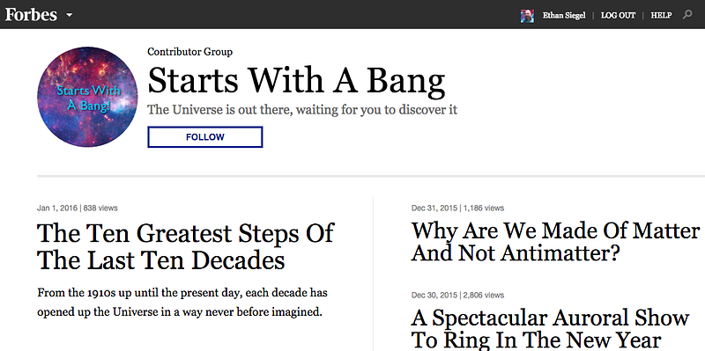This screenshot has height=351, width=705.
Task: Click the Forbes logo
Action: 31,14
